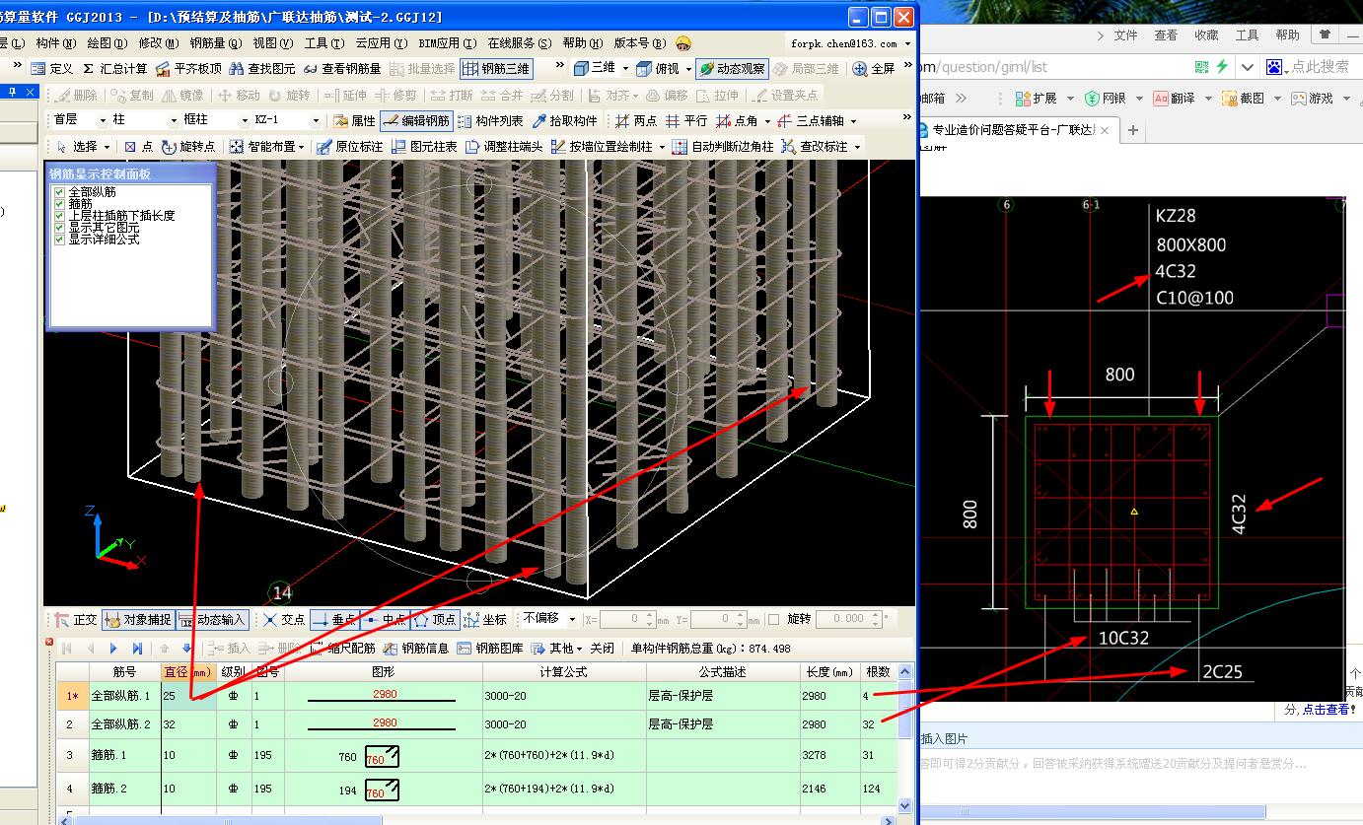Screen dimensions: 1363x825
Task: Toggle 箍筋 checkbox
Action: tap(60, 204)
